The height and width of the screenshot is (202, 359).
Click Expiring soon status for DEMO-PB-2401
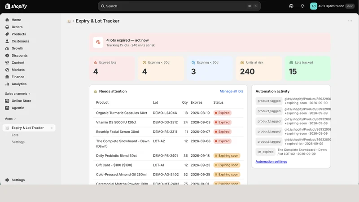pos(227,156)
